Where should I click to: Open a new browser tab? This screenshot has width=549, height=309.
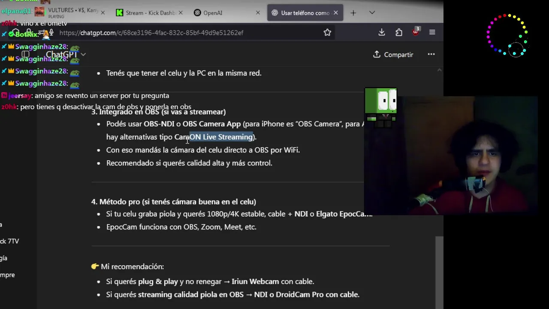point(353,13)
